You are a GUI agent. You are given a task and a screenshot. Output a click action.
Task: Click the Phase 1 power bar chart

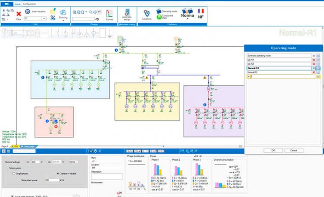click(x=158, y=170)
